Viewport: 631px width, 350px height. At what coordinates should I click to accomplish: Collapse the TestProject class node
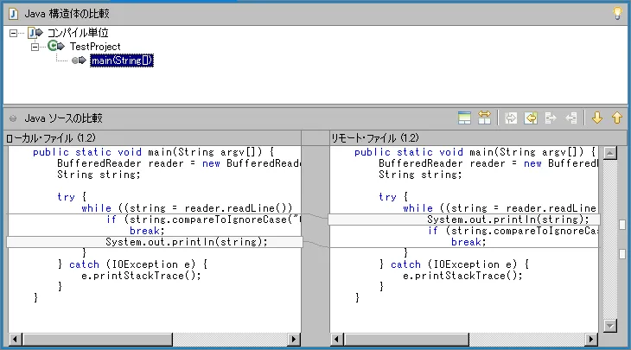(35, 47)
